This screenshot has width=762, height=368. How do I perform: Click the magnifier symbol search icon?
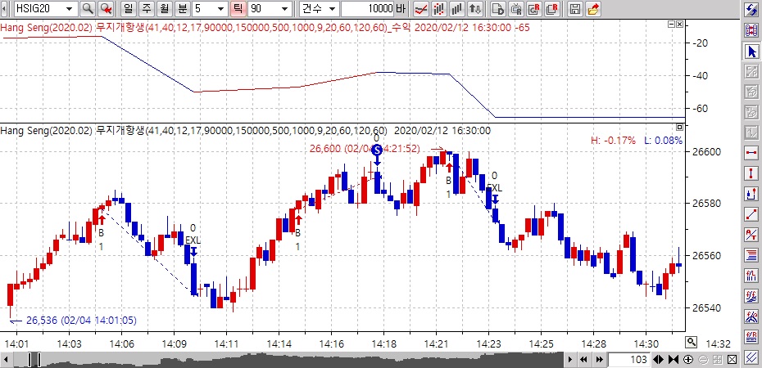point(88,9)
